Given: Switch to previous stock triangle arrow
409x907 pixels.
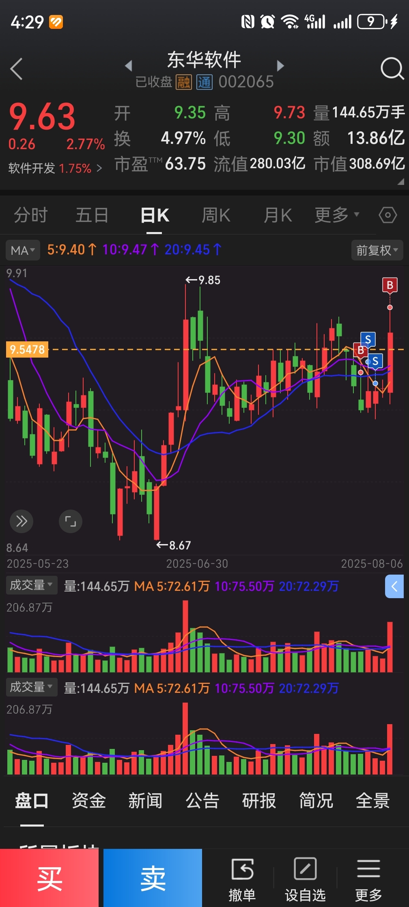Looking at the screenshot, I should (129, 65).
